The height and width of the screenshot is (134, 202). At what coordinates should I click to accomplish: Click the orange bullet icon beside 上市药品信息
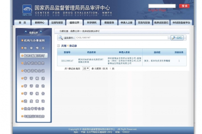(x=22, y=63)
